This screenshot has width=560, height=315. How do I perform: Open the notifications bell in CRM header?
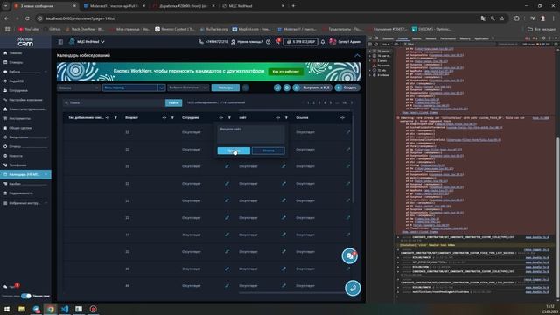point(323,42)
